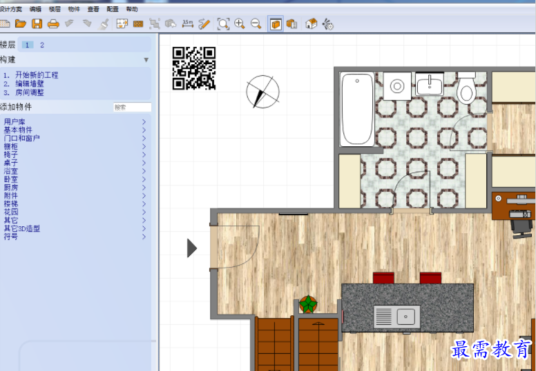Select the left red bar stool
The height and width of the screenshot is (371, 536).
pyautogui.click(x=383, y=278)
